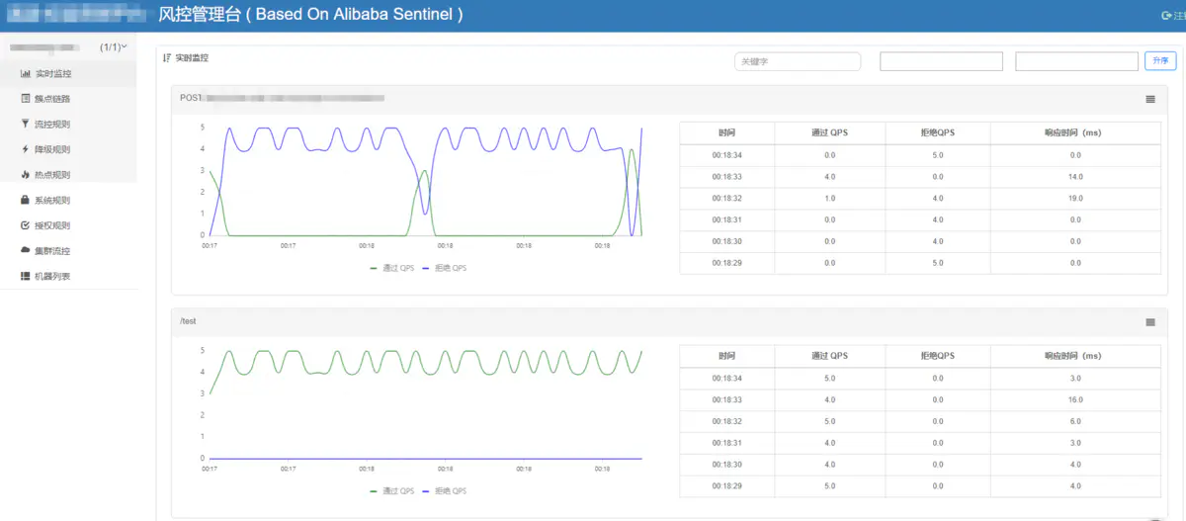Open hamburger menu on POST resource panel

click(x=1150, y=99)
